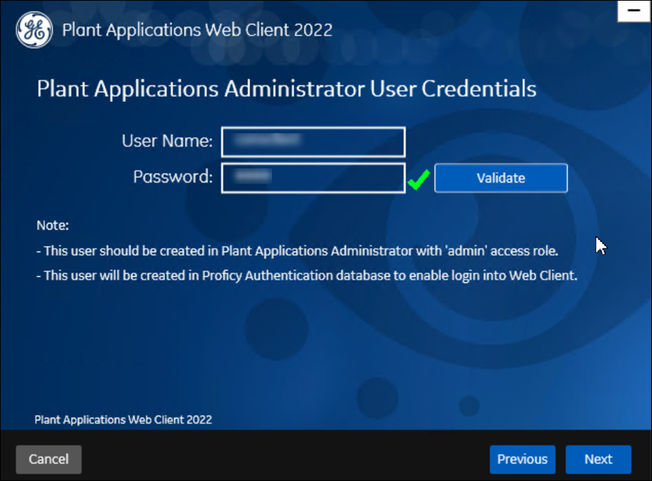Click the note about 'admin' access role
This screenshot has width=652, height=481.
pos(298,251)
